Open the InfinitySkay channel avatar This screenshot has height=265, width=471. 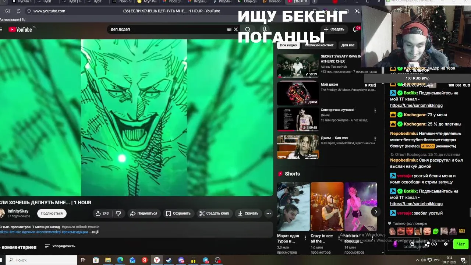[2, 213]
